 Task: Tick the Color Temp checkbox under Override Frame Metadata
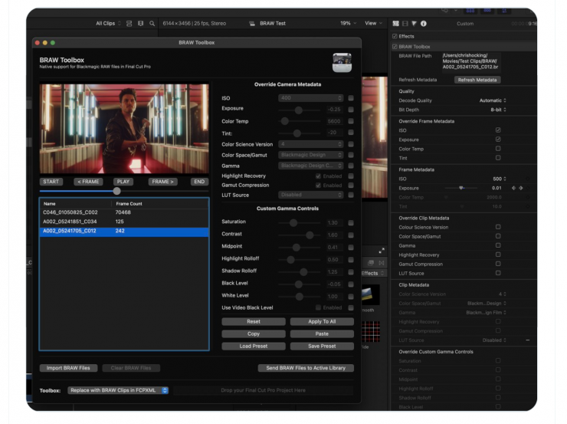498,149
